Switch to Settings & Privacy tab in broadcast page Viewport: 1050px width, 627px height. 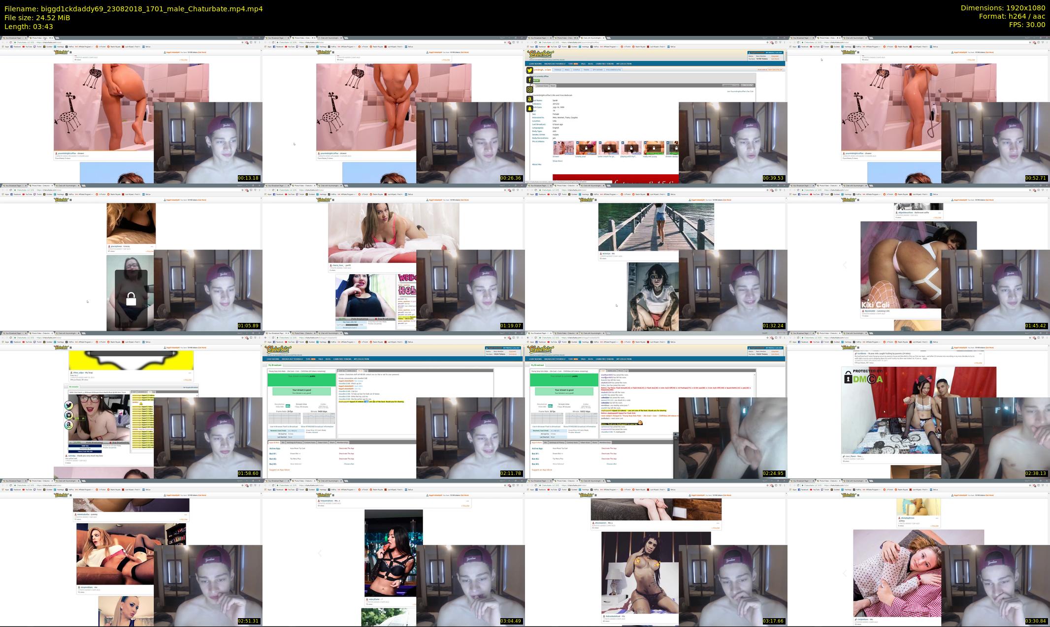click(295, 442)
